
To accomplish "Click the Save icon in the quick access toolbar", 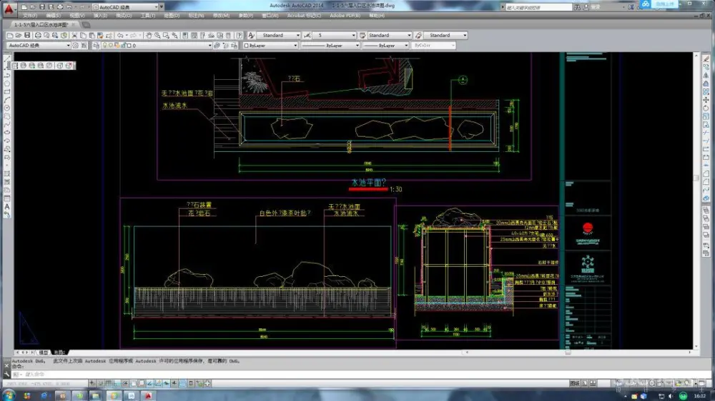I will 41,6.
